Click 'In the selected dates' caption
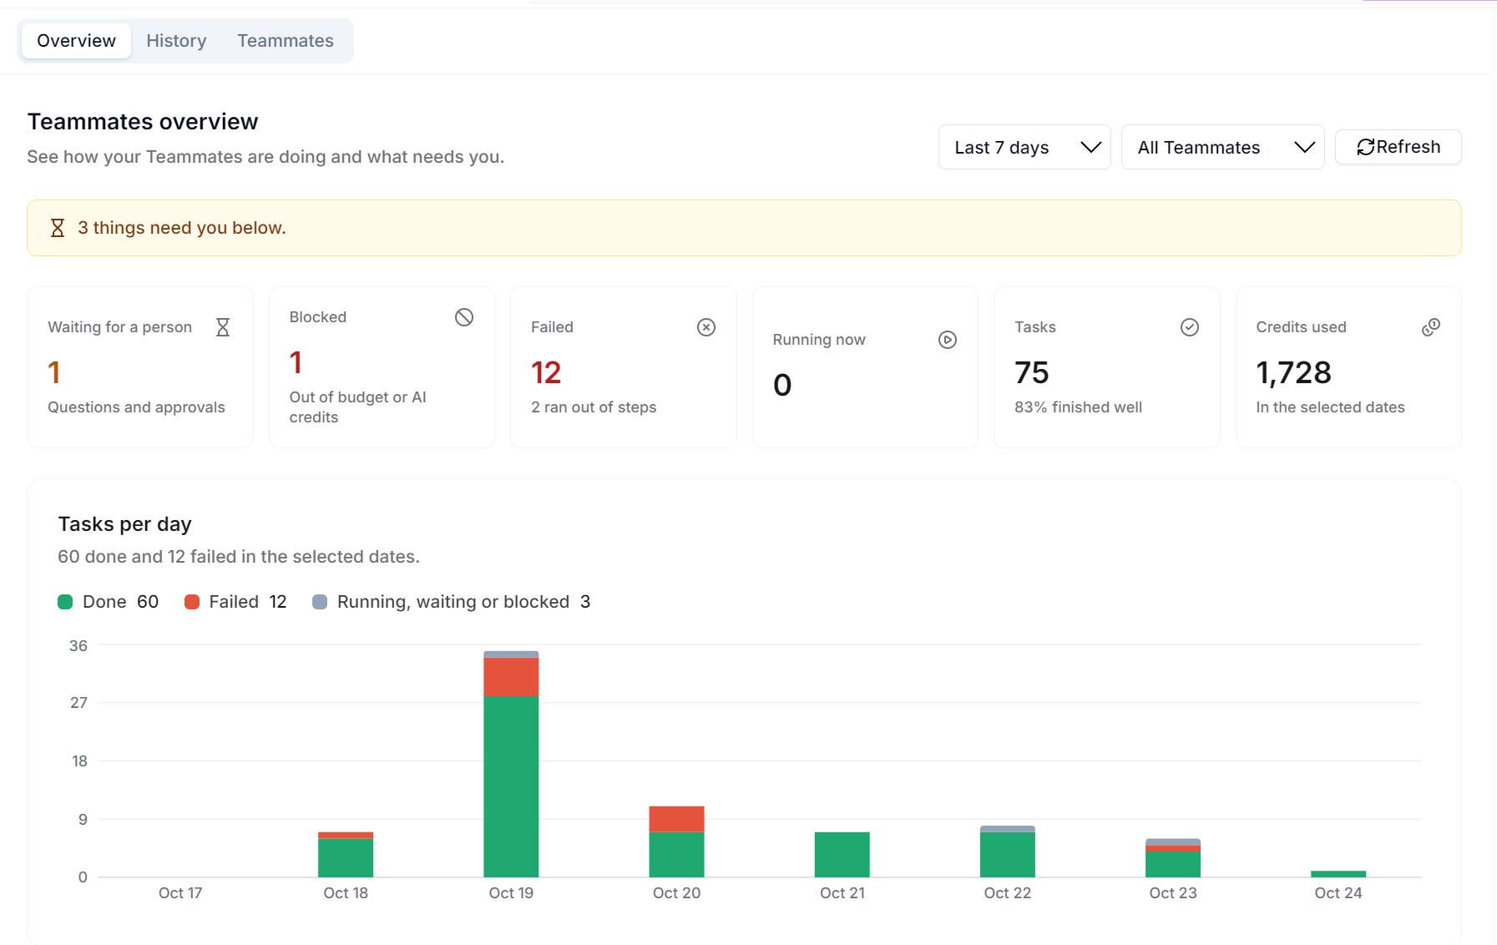 (x=1330, y=407)
